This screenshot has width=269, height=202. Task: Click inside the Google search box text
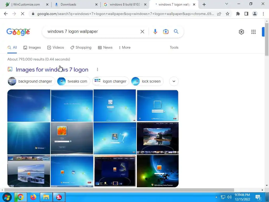tap(73, 32)
